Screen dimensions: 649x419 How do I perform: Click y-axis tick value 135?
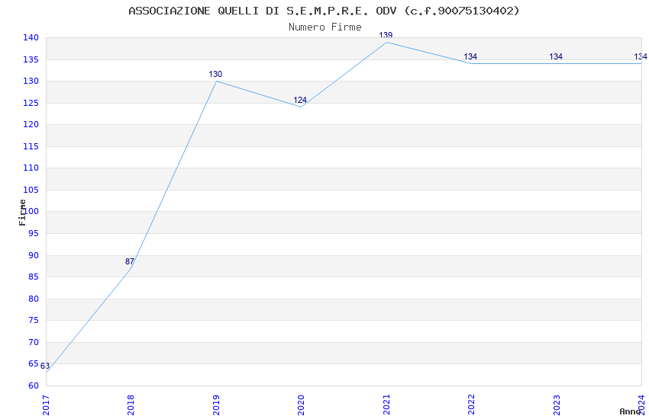click(31, 59)
